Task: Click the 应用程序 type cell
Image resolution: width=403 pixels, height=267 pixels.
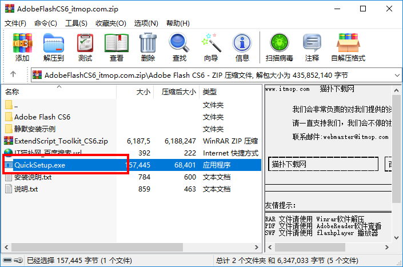Action: [217, 165]
